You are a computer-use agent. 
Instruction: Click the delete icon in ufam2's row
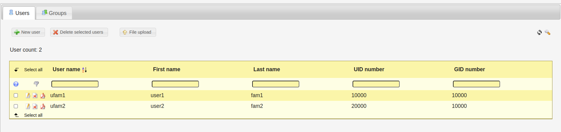[x=35, y=106]
